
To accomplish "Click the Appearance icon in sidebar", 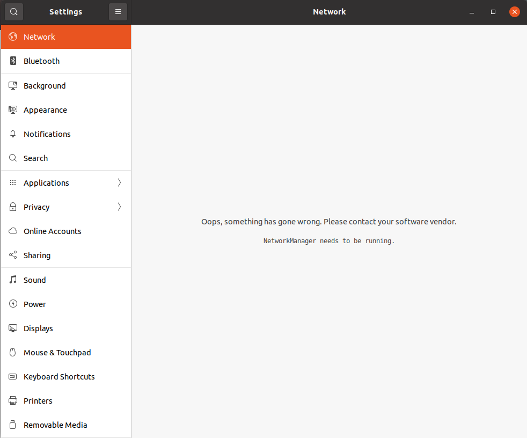I will (x=13, y=110).
